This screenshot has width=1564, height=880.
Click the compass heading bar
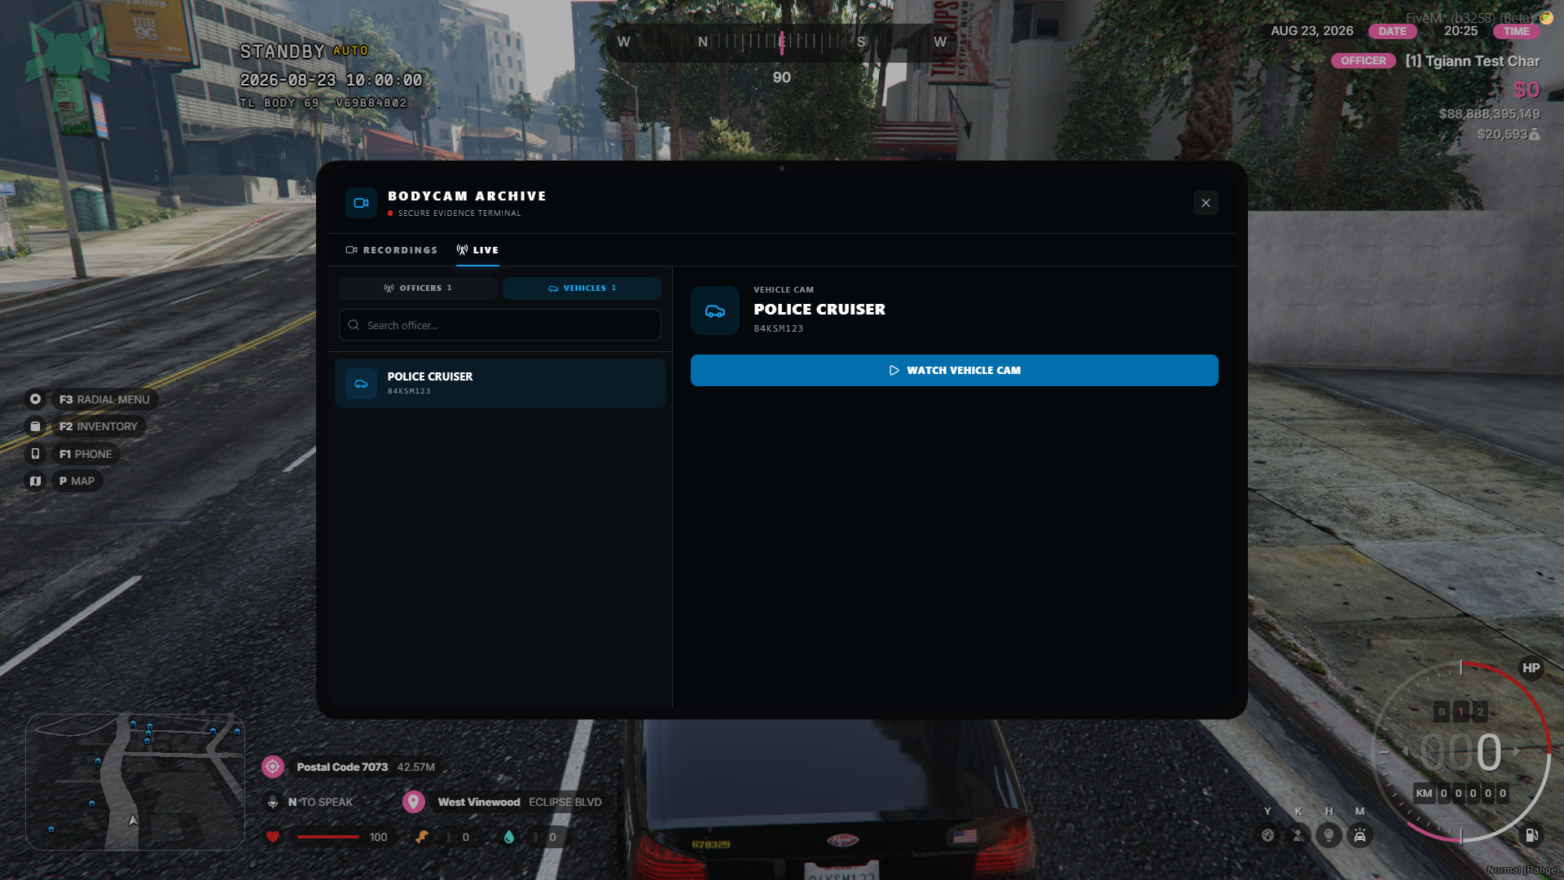[782, 42]
